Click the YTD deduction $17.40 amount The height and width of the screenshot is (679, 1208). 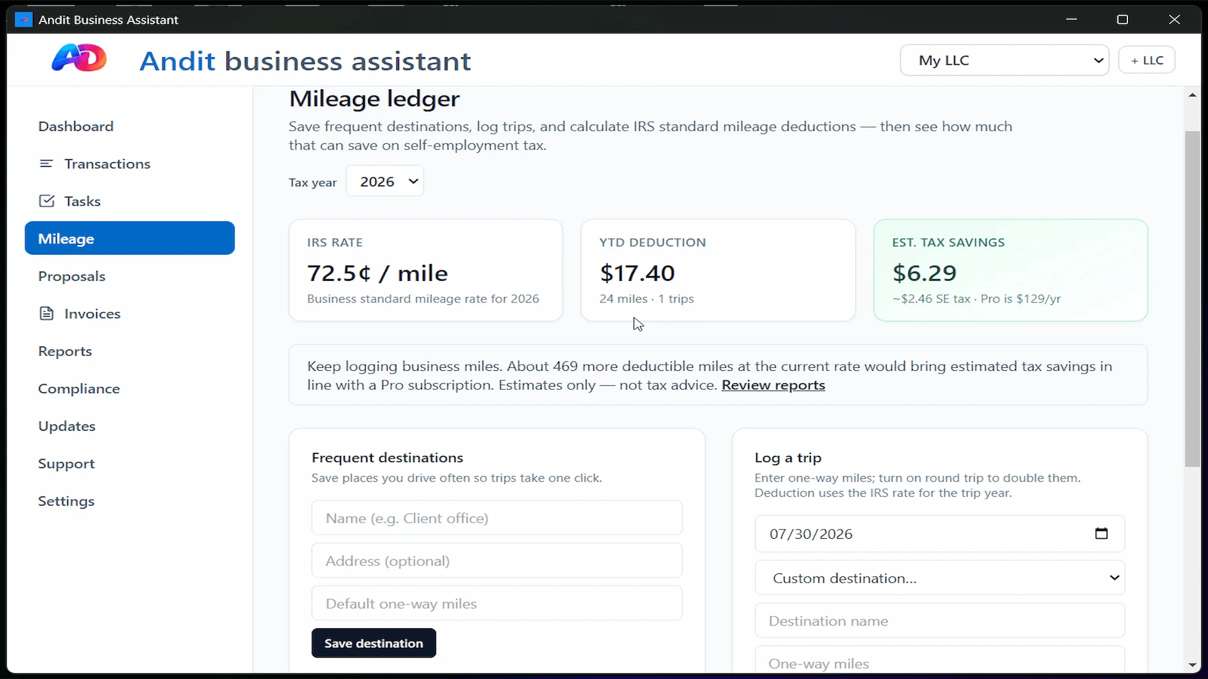[637, 273]
